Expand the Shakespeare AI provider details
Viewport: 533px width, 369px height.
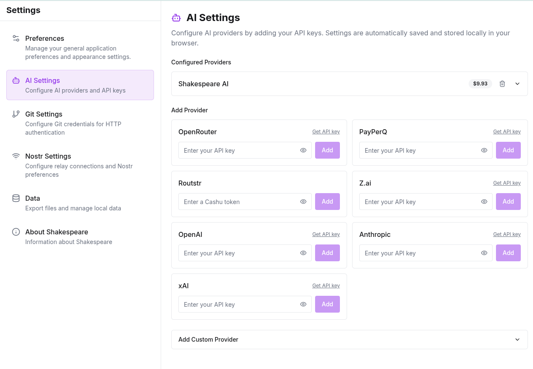click(517, 84)
